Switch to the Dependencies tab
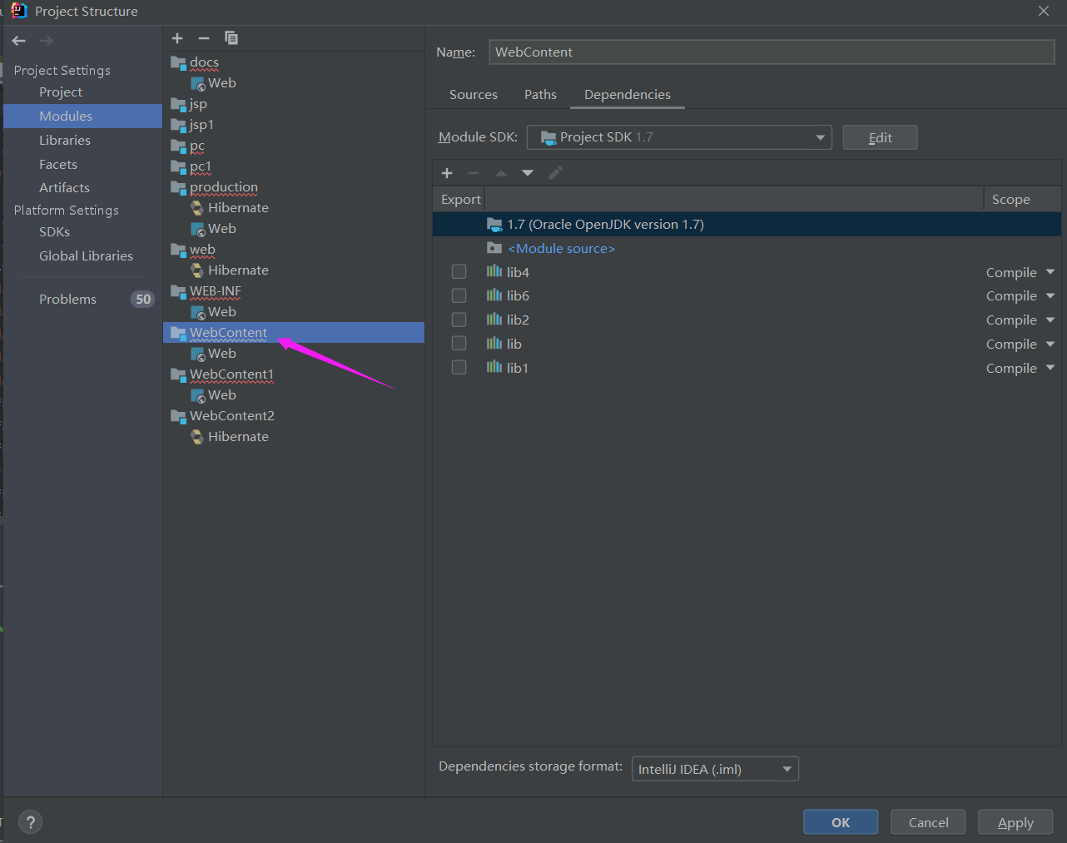 pos(628,95)
